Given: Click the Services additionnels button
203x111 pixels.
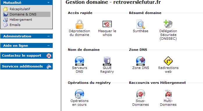Looking at the screenshot, I should [27, 66].
